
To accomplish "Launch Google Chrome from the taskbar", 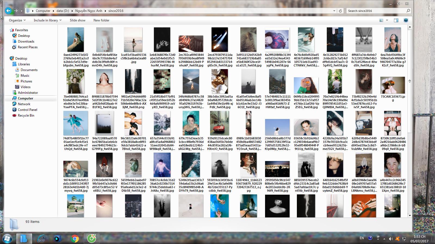I will [x=75, y=239].
